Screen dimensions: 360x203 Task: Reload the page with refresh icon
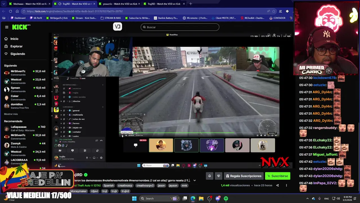coord(10,11)
